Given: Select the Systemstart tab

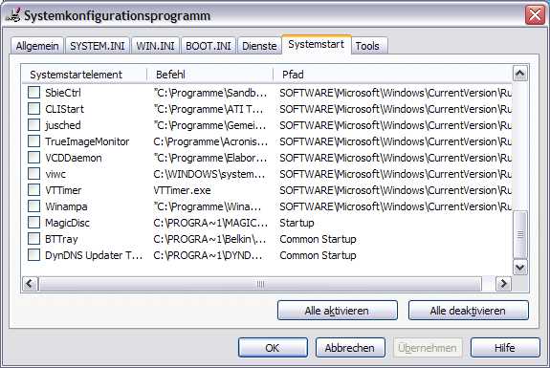Looking at the screenshot, I should point(316,45).
